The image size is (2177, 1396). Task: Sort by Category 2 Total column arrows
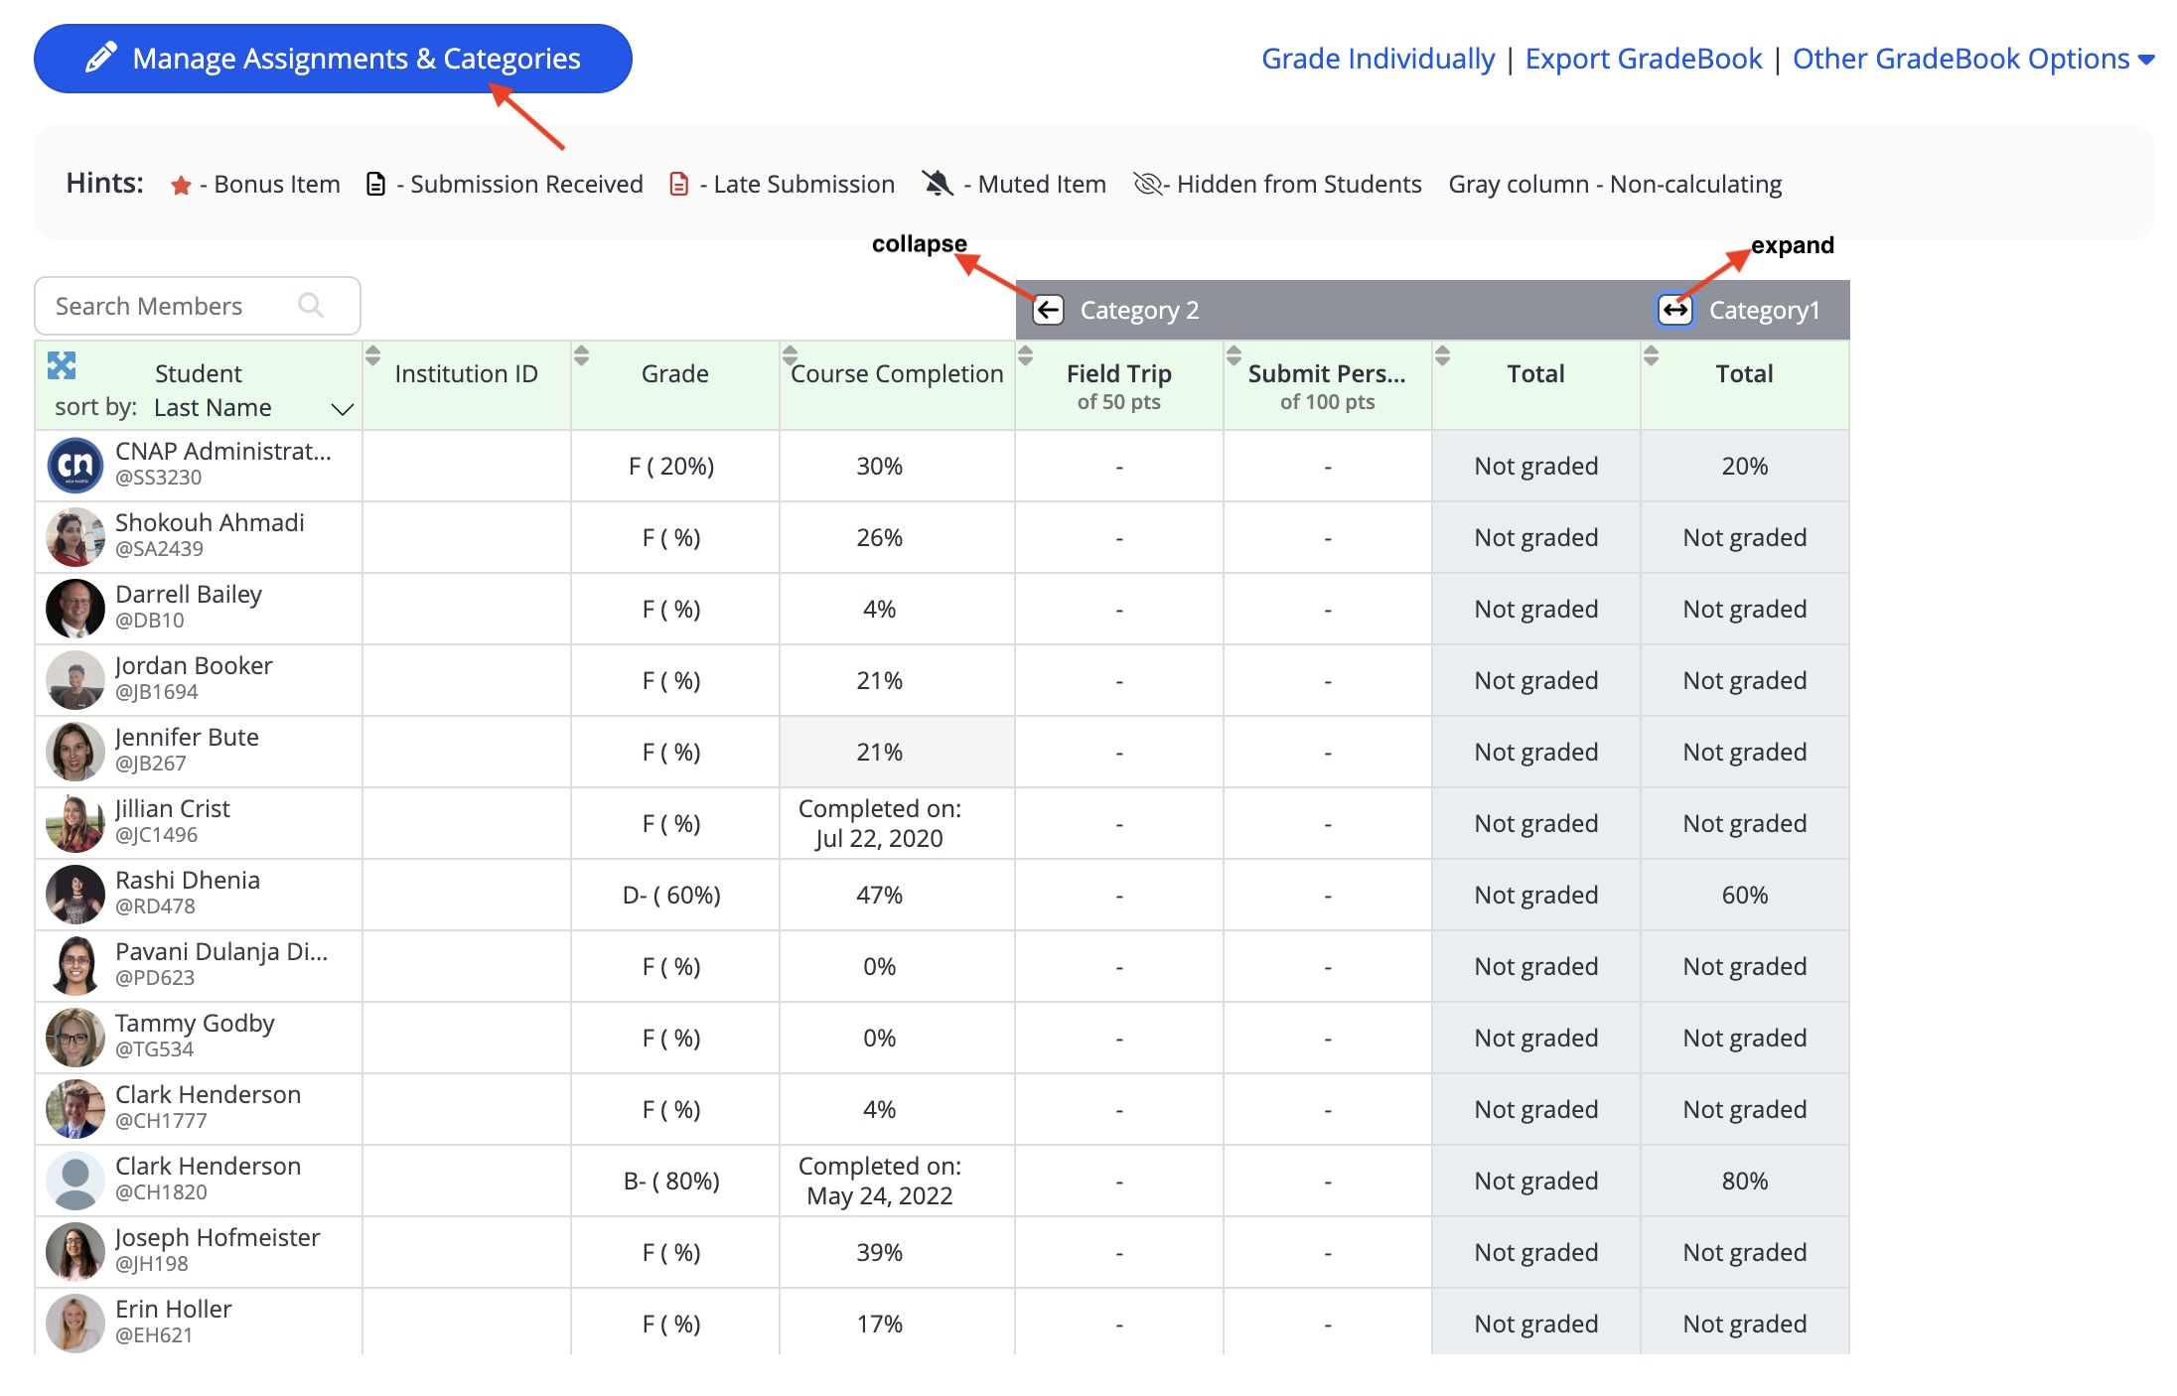click(1443, 355)
